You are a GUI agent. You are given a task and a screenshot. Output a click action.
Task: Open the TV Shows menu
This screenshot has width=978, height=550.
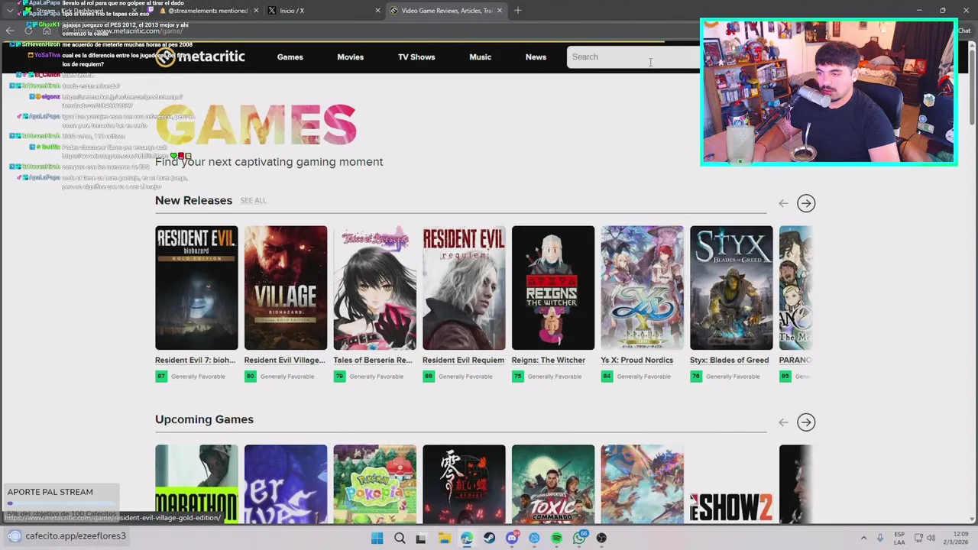416,57
